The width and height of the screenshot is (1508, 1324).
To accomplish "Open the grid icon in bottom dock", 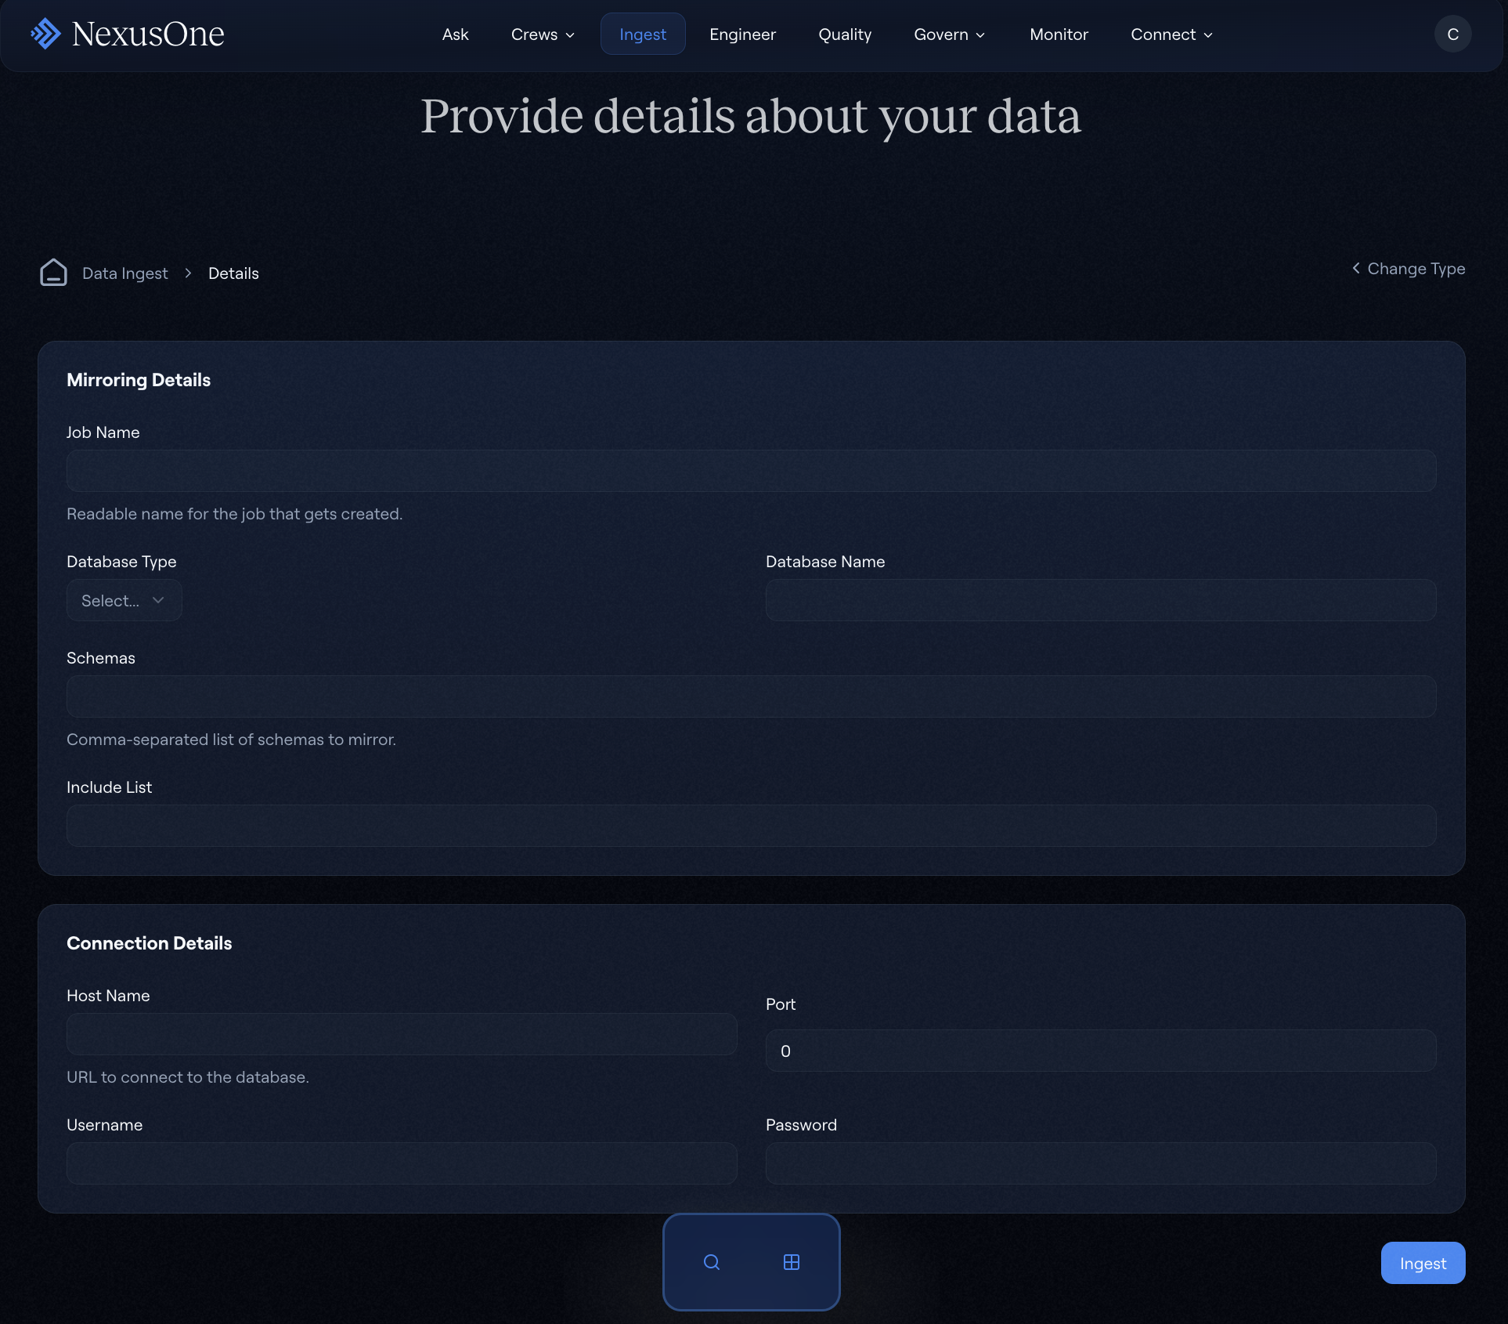I will point(791,1262).
